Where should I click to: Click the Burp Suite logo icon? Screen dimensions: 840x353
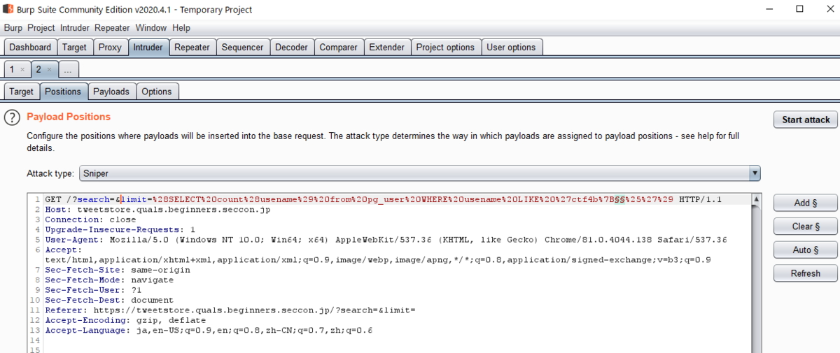click(x=8, y=10)
